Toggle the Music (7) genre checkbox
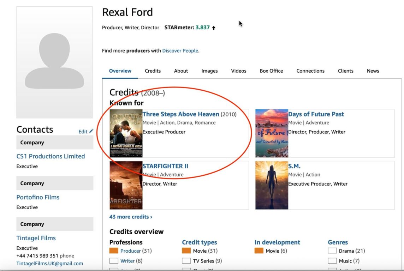 click(332, 261)
